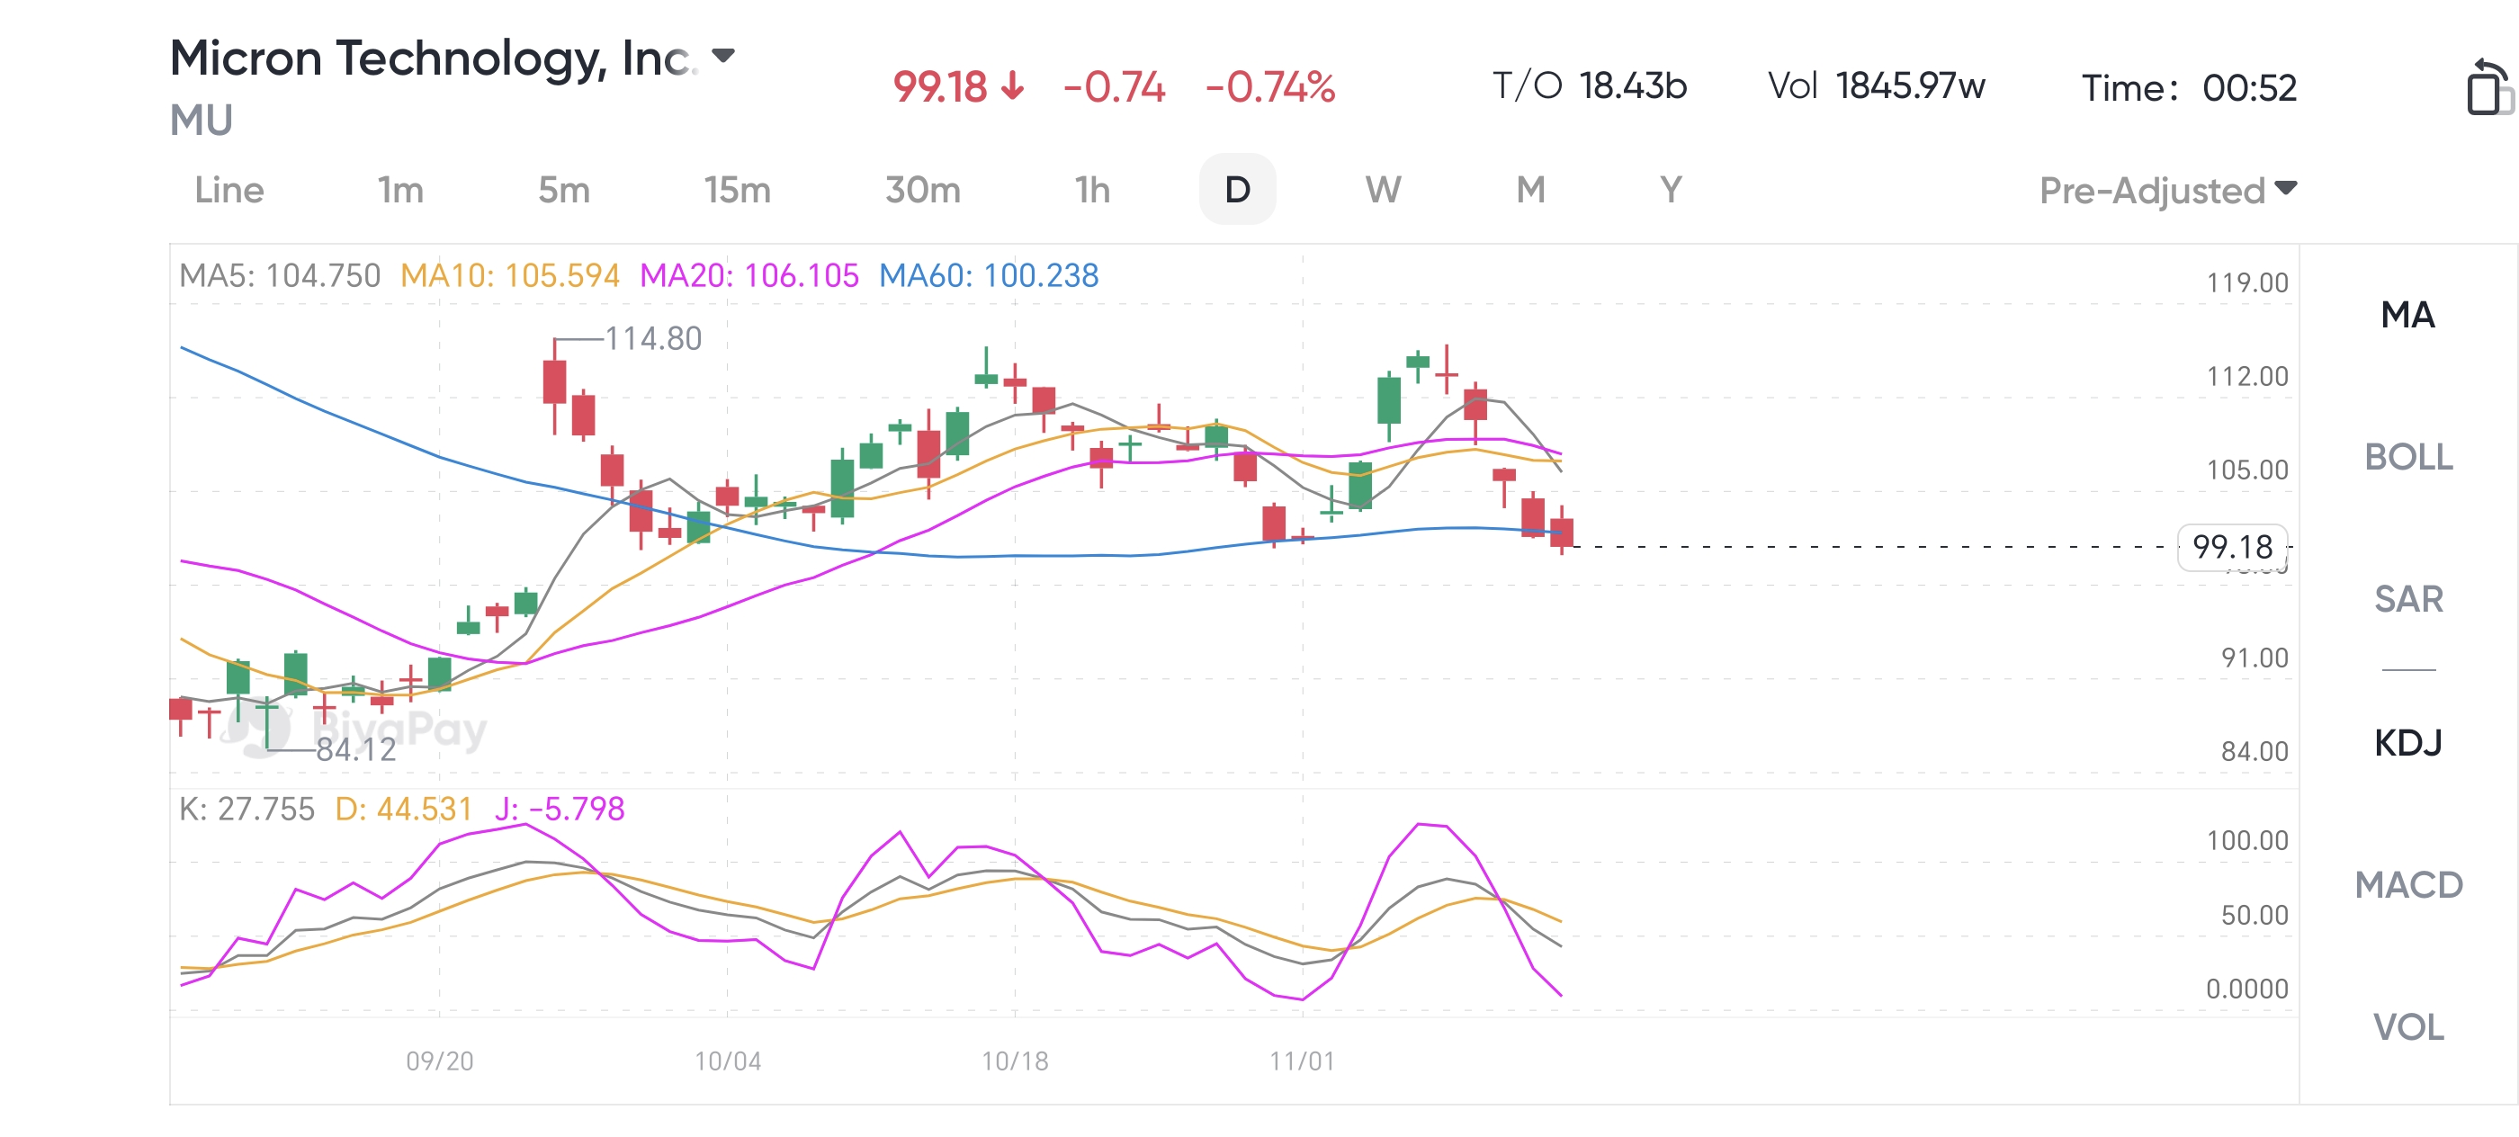Viewport: 2519px width, 1137px height.
Task: Click the 112.00 price axis label
Action: coord(2247,376)
